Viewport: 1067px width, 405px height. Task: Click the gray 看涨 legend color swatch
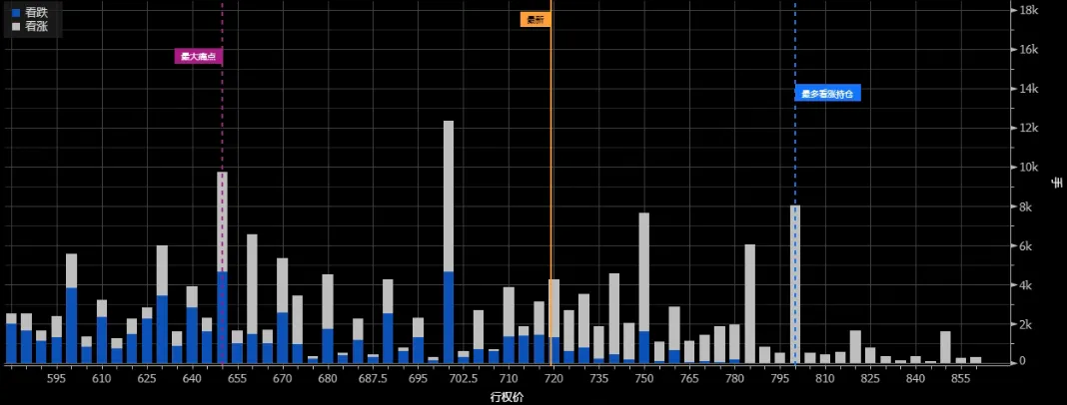click(x=16, y=27)
